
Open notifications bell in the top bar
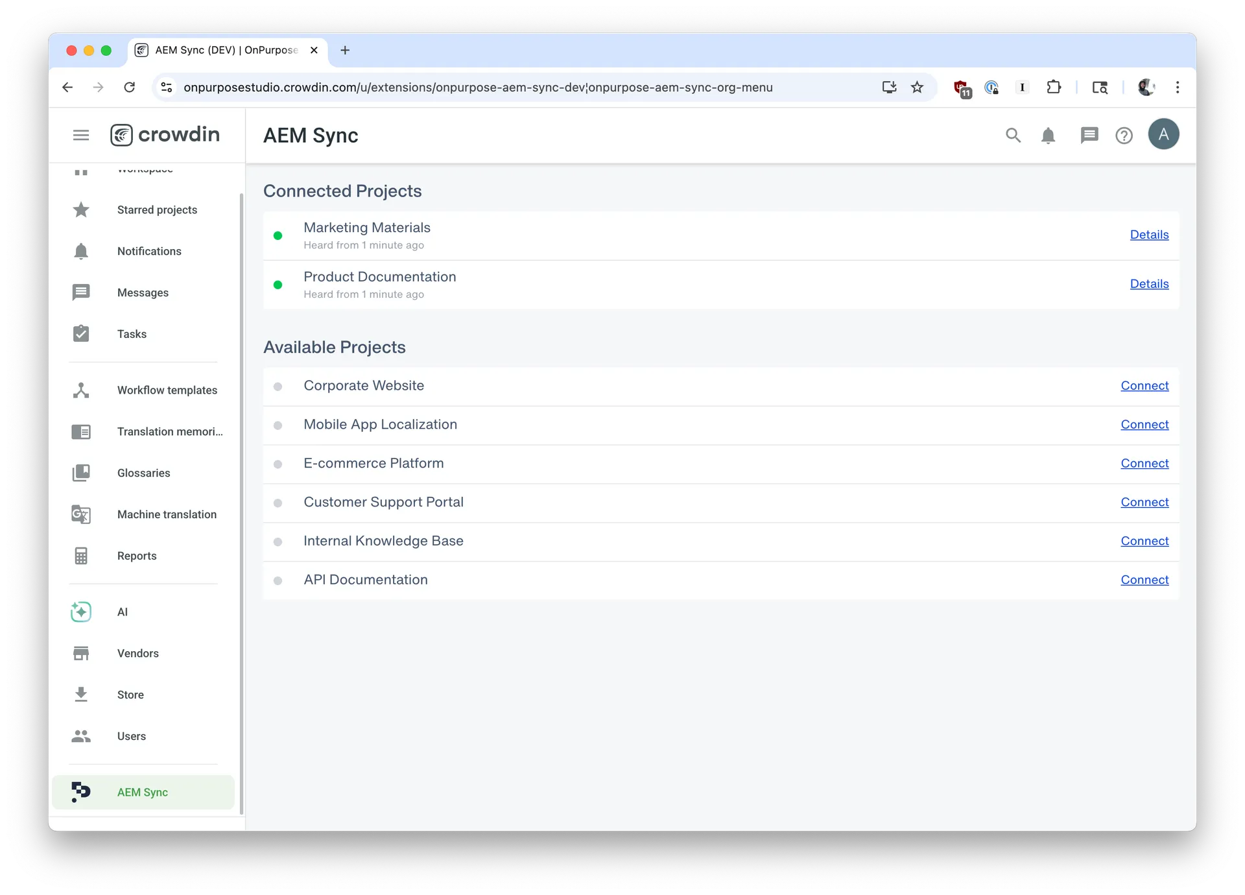[1048, 135]
